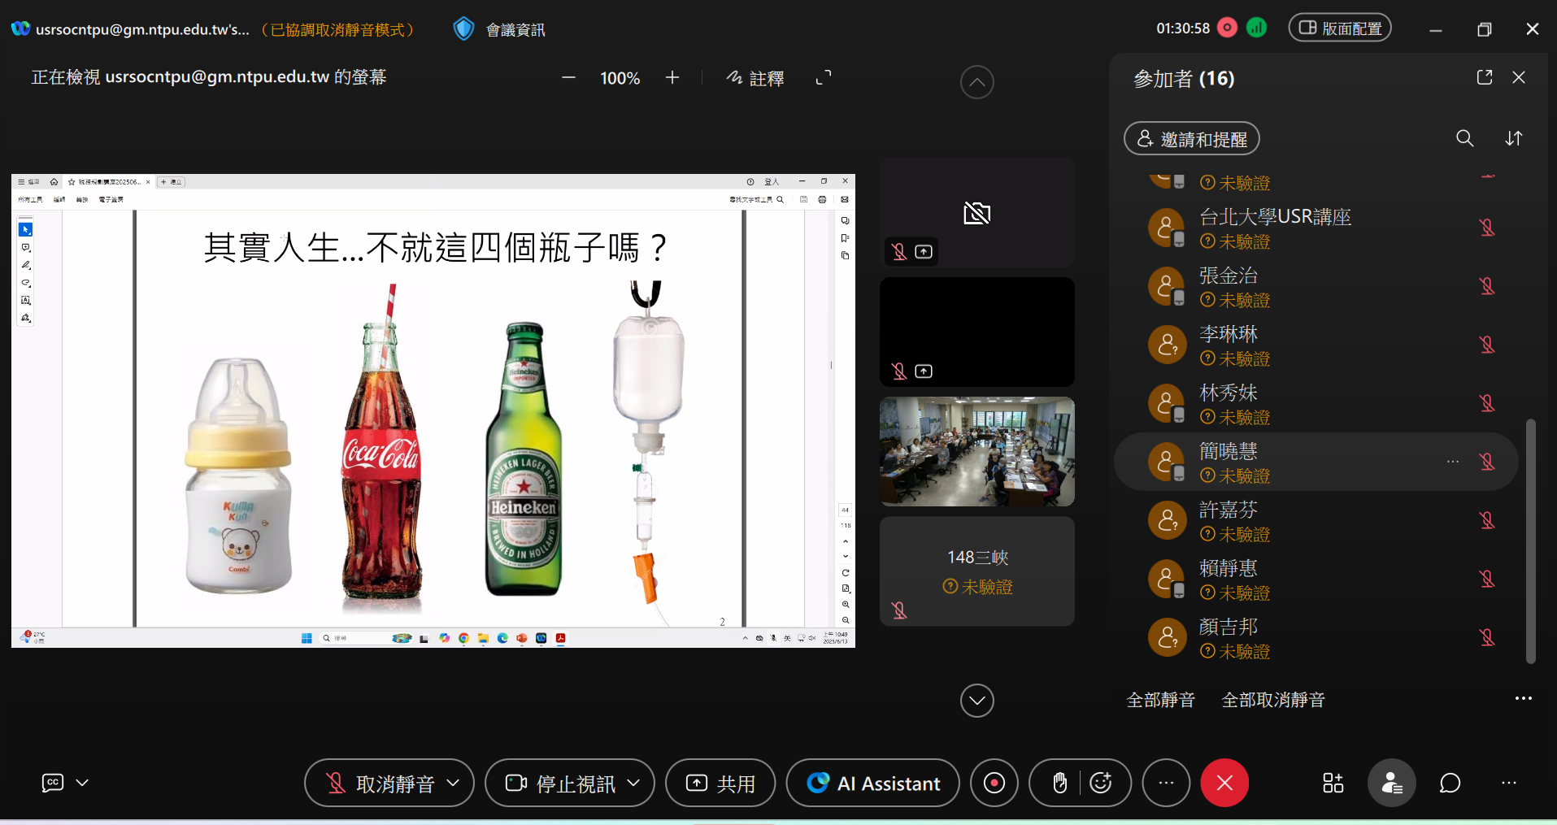The image size is (1557, 825).
Task: Zoom in the shared screen view
Action: point(672,78)
